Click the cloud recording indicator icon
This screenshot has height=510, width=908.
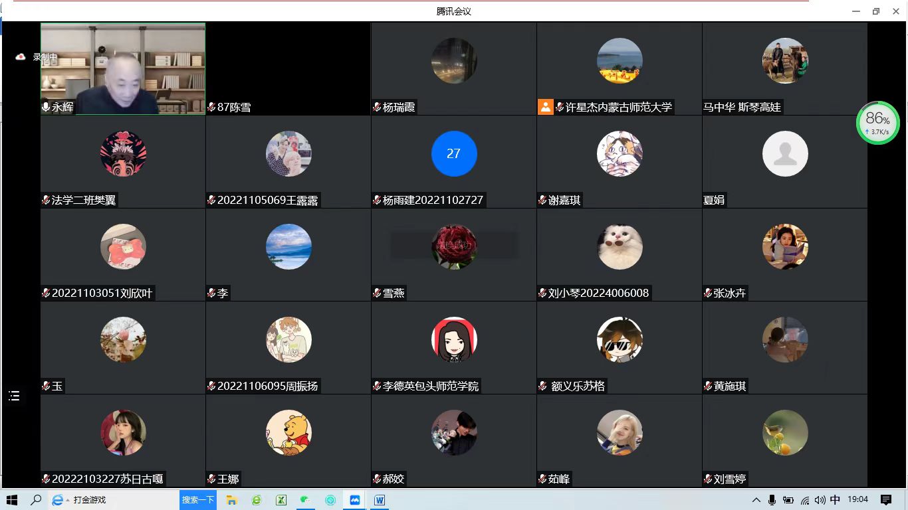point(21,57)
